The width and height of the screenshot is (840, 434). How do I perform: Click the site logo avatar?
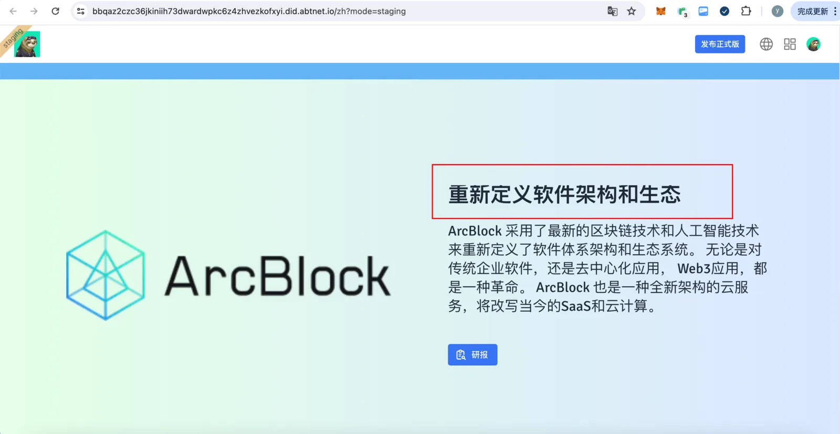click(x=27, y=44)
